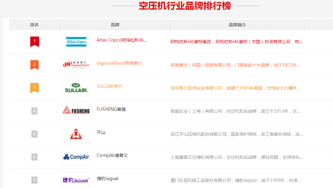Open the IngersollRand英格索兰 brand link
This screenshot has width=333, height=188.
point(119,63)
